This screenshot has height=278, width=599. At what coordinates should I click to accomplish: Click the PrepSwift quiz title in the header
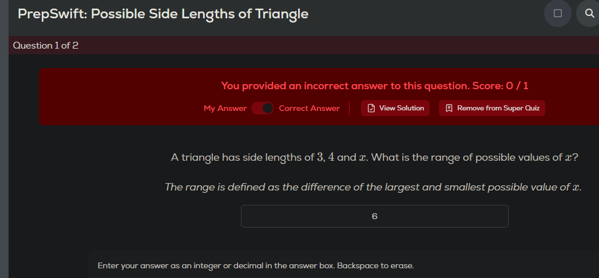tap(163, 14)
